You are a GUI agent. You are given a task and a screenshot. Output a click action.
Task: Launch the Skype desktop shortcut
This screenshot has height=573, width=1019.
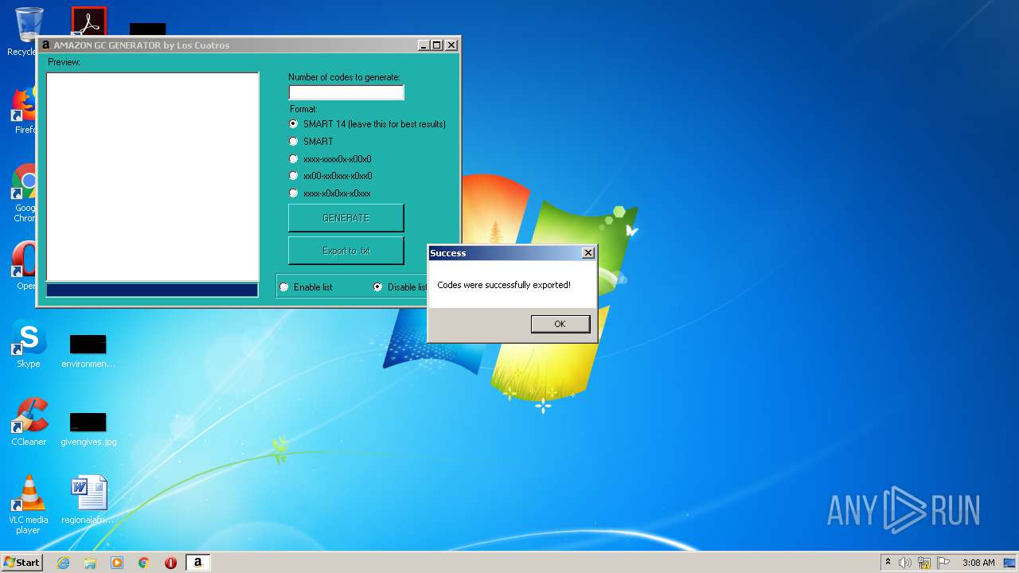(29, 345)
